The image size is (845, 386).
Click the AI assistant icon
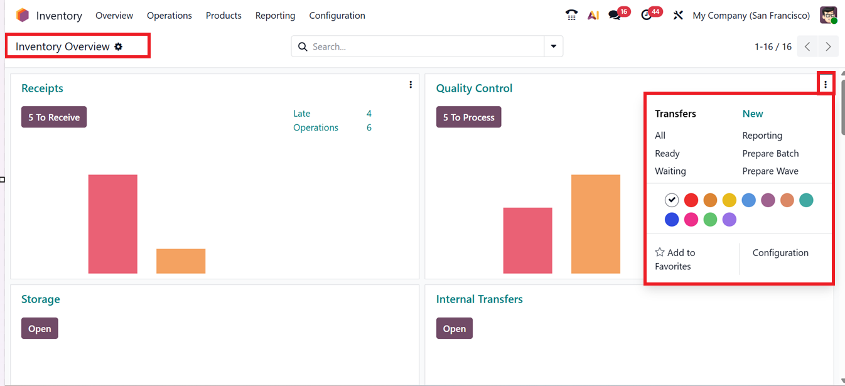pos(593,15)
